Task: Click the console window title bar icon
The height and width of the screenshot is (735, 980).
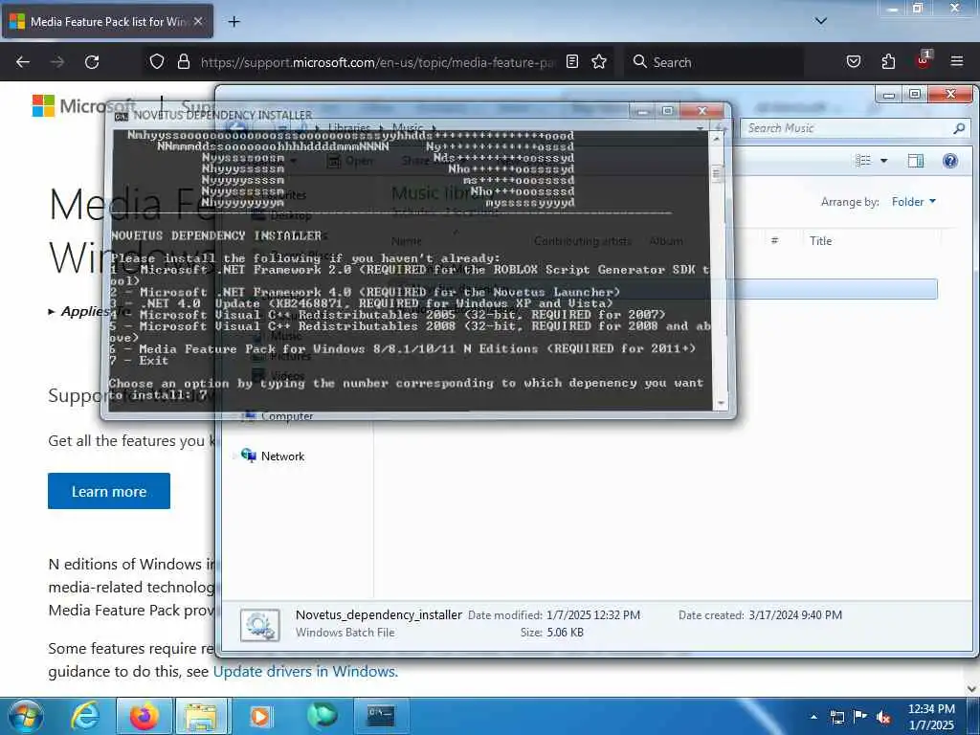Action: [122, 116]
